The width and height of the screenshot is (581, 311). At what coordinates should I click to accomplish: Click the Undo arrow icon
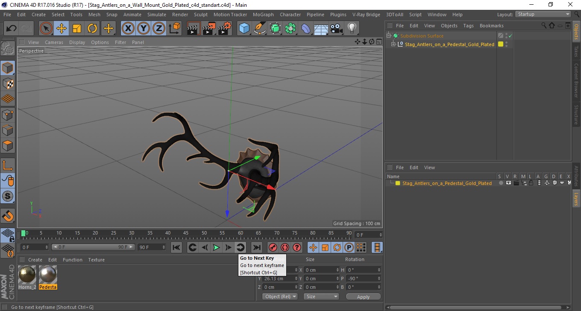12,29
